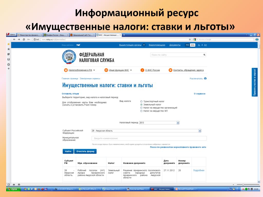Click the Federal Tax Service emblem logo
Viewport: 263px width, 197px height.
[69, 57]
